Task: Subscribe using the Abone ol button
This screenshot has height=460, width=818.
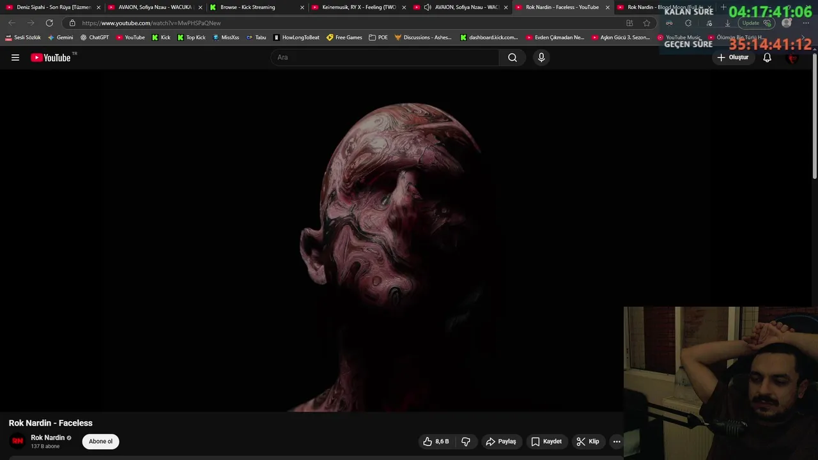Action: coord(100,441)
